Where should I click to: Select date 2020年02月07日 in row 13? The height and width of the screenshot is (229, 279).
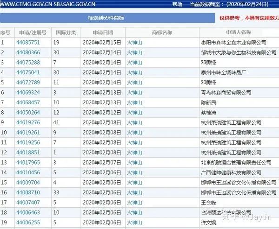(x=102, y=162)
